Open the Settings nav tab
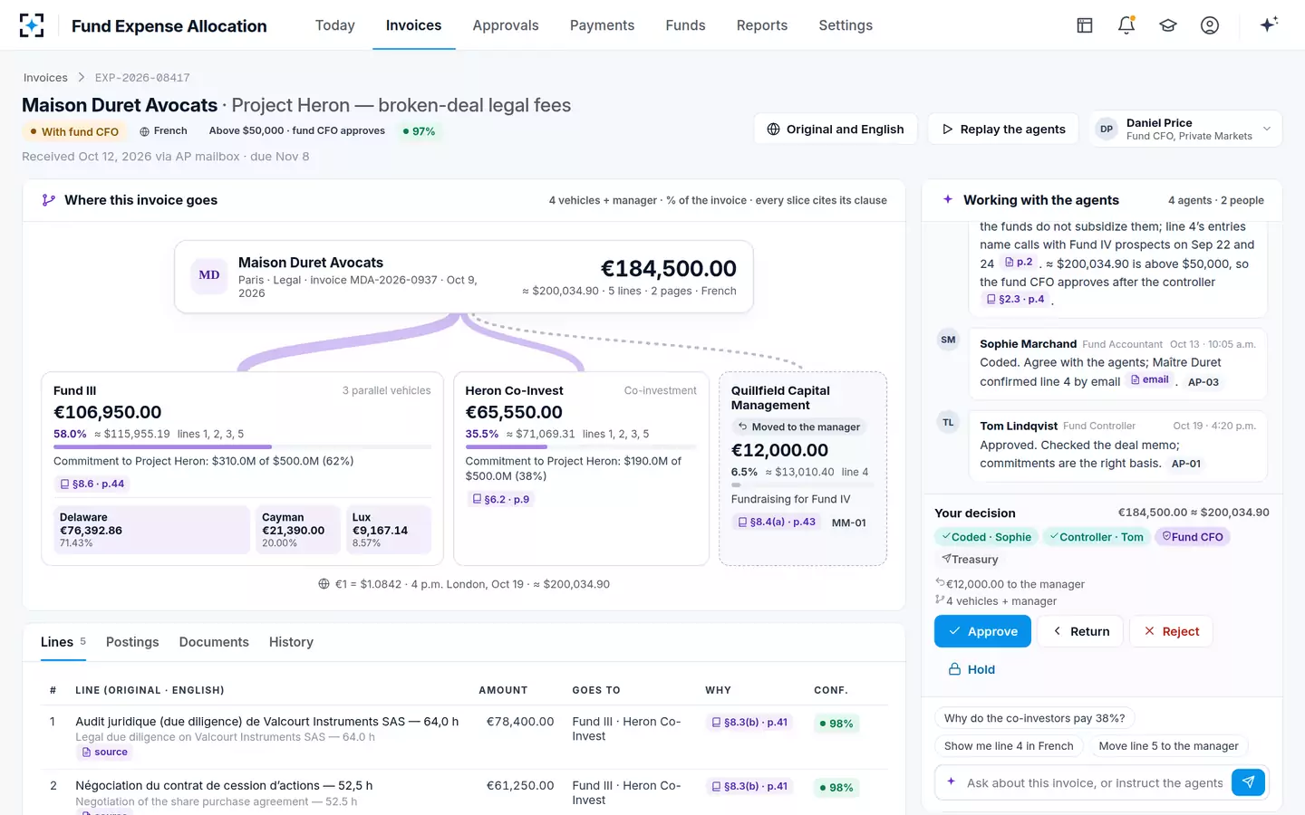Viewport: 1305px width, 815px height. point(846,25)
